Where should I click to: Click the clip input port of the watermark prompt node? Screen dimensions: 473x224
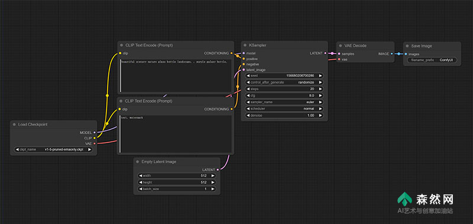click(x=120, y=109)
